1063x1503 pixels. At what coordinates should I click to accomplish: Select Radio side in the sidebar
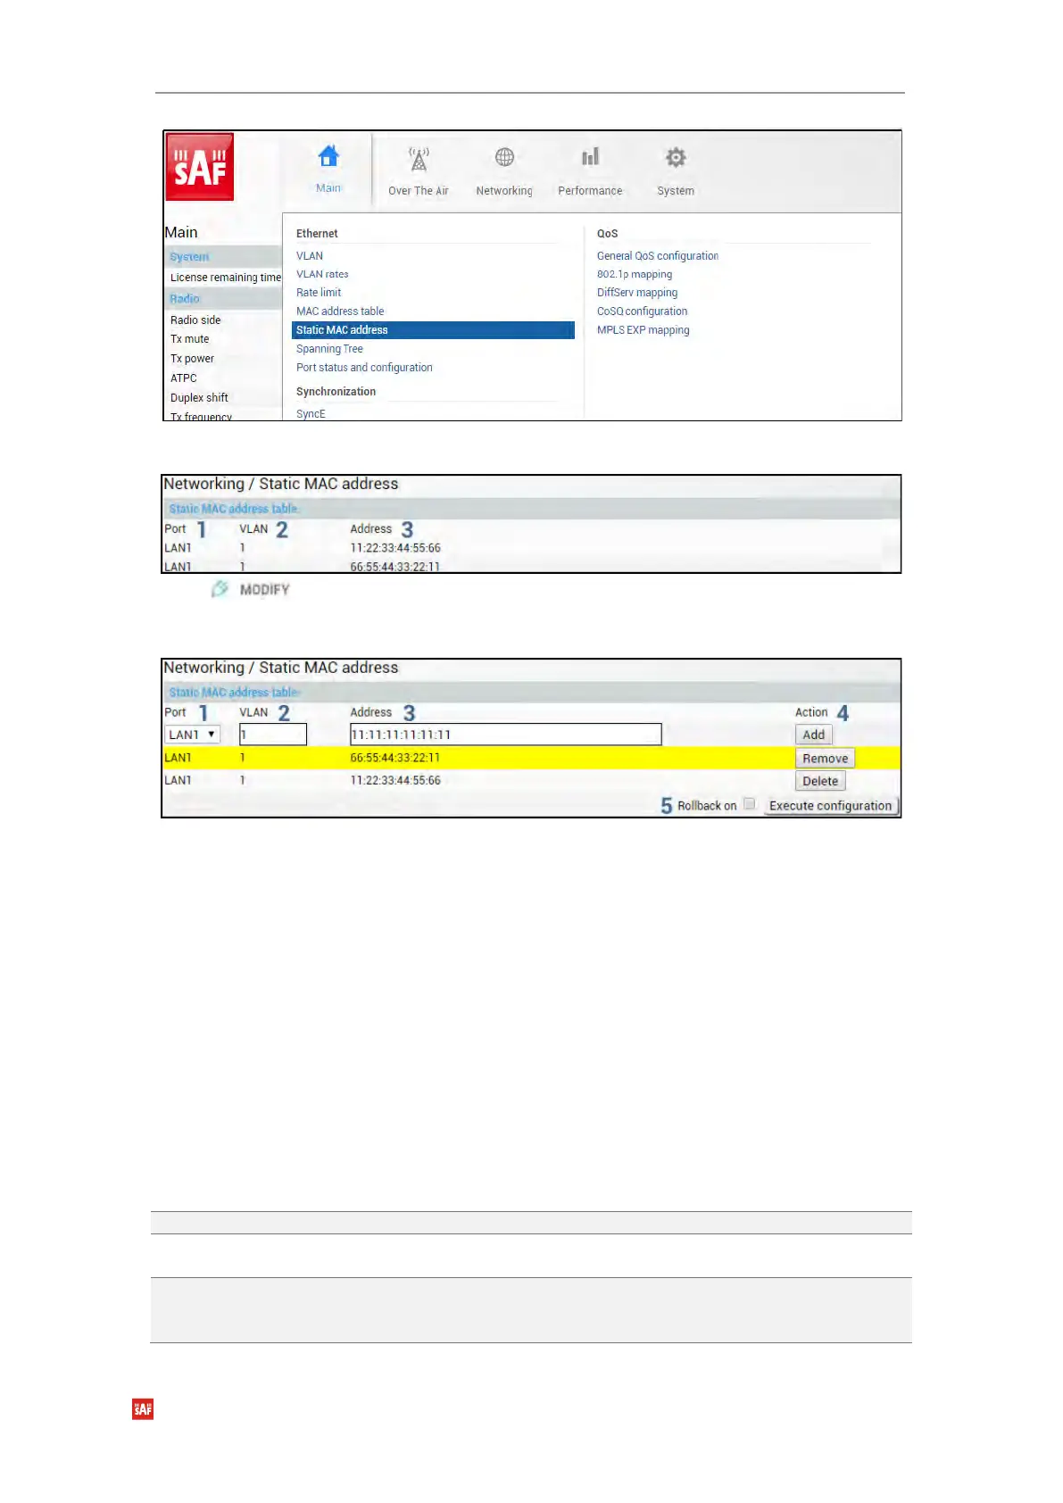pos(195,320)
